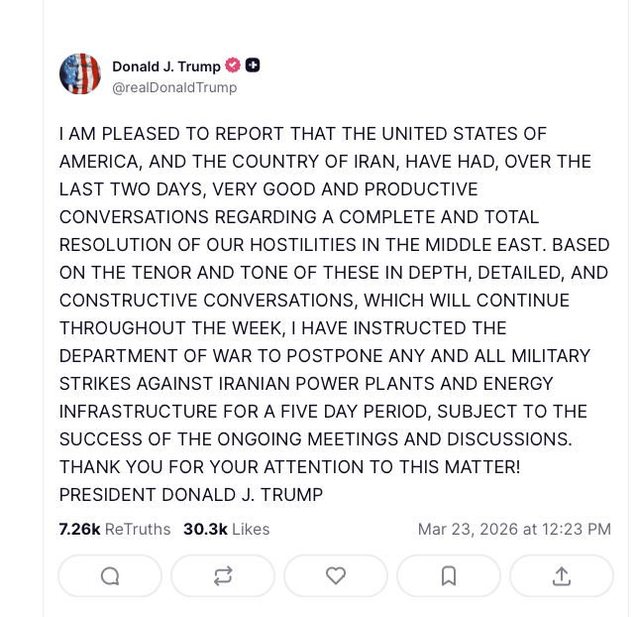The image size is (636, 617).
Task: Click the red verified checkmark badge
Action: (x=234, y=65)
